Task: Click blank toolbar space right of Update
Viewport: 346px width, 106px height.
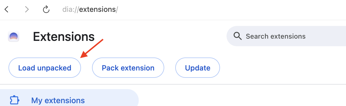Action: click(283, 68)
